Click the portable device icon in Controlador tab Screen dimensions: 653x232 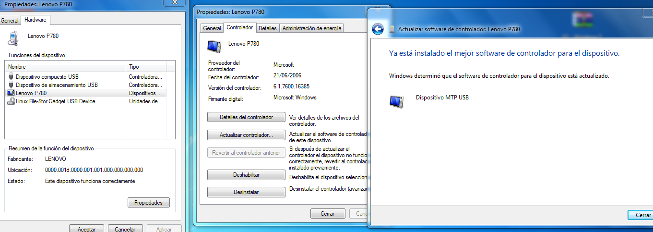214,46
